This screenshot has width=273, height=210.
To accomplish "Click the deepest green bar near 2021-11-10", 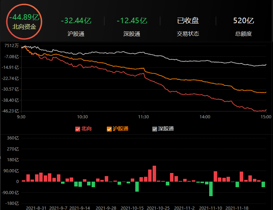I will [211, 189].
